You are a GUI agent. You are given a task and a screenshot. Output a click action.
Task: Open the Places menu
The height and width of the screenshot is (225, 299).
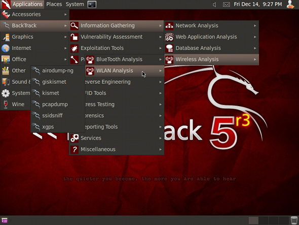[x=54, y=4]
